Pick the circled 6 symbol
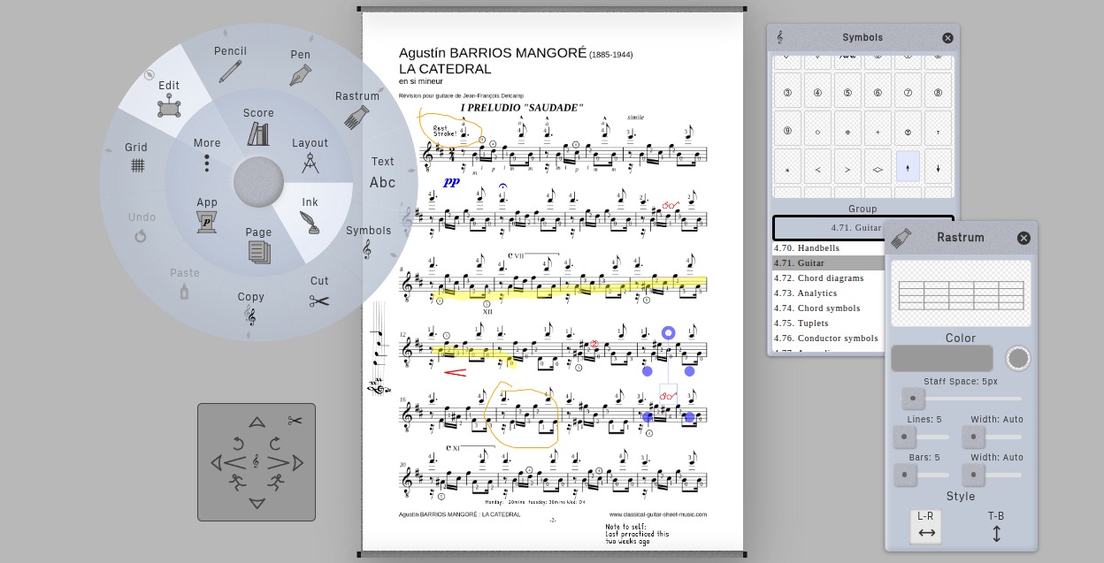Image resolution: width=1104 pixels, height=563 pixels. click(878, 92)
